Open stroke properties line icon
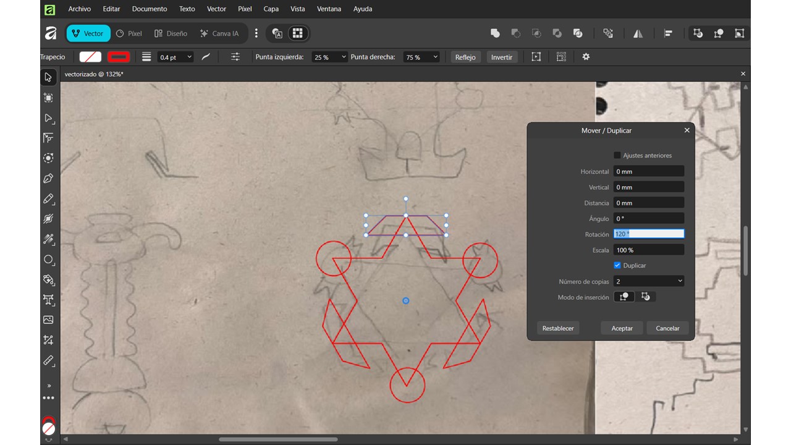The image size is (791, 445). click(146, 57)
